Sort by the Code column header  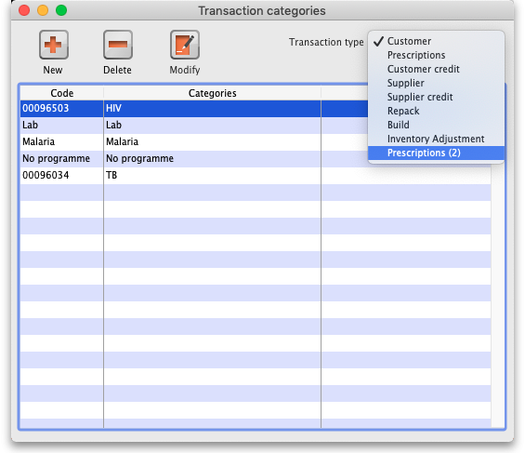62,93
